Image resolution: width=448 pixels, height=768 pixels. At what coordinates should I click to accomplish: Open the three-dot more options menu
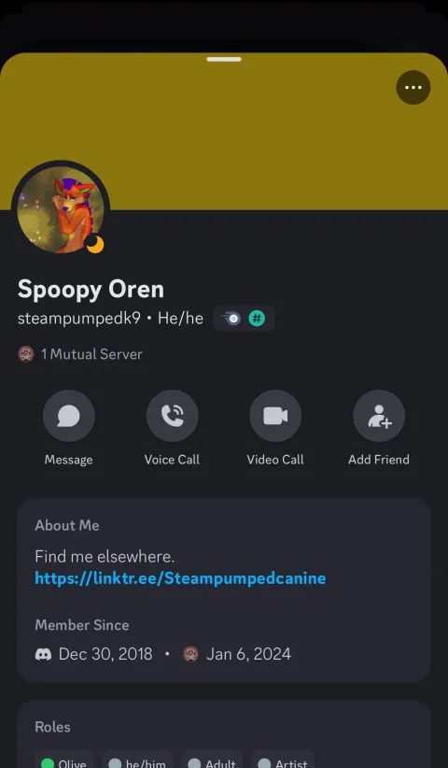[413, 88]
